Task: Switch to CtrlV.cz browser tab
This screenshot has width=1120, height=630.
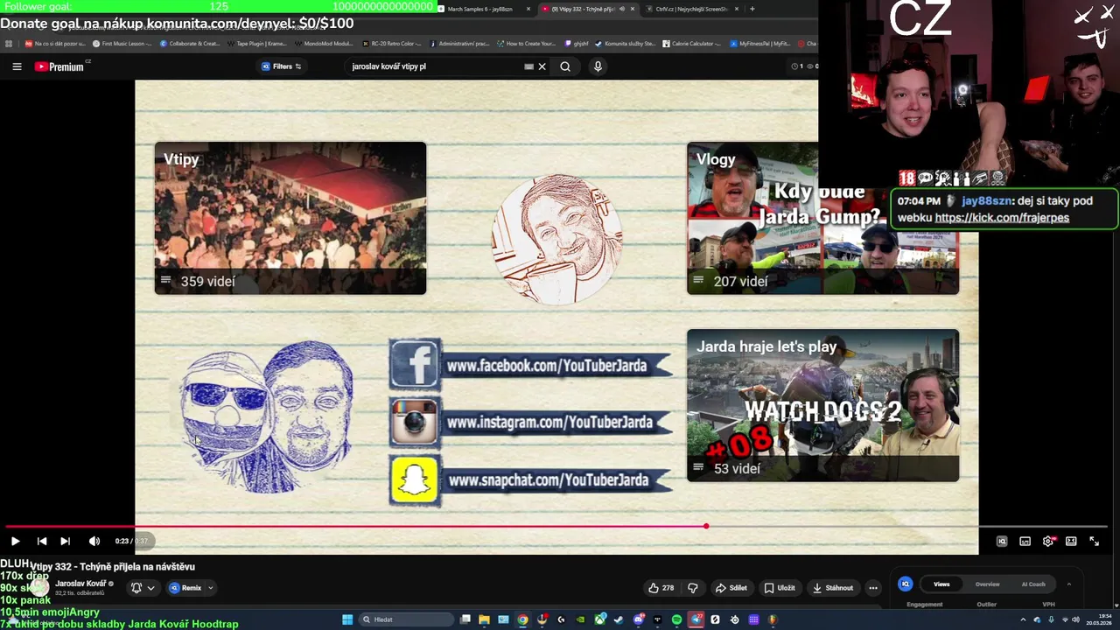Action: click(x=691, y=9)
